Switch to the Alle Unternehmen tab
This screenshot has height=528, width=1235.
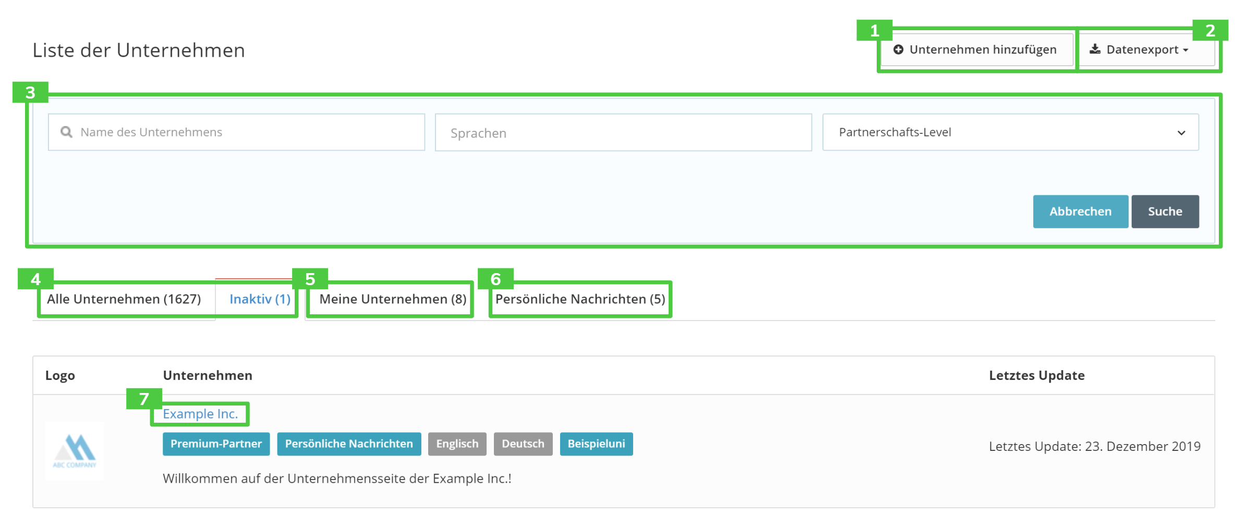pos(124,299)
